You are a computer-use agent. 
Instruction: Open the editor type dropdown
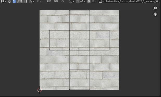click(3, 1)
